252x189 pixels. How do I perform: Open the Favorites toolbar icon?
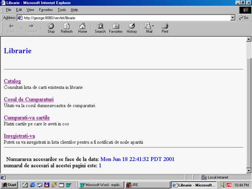(x=116, y=26)
